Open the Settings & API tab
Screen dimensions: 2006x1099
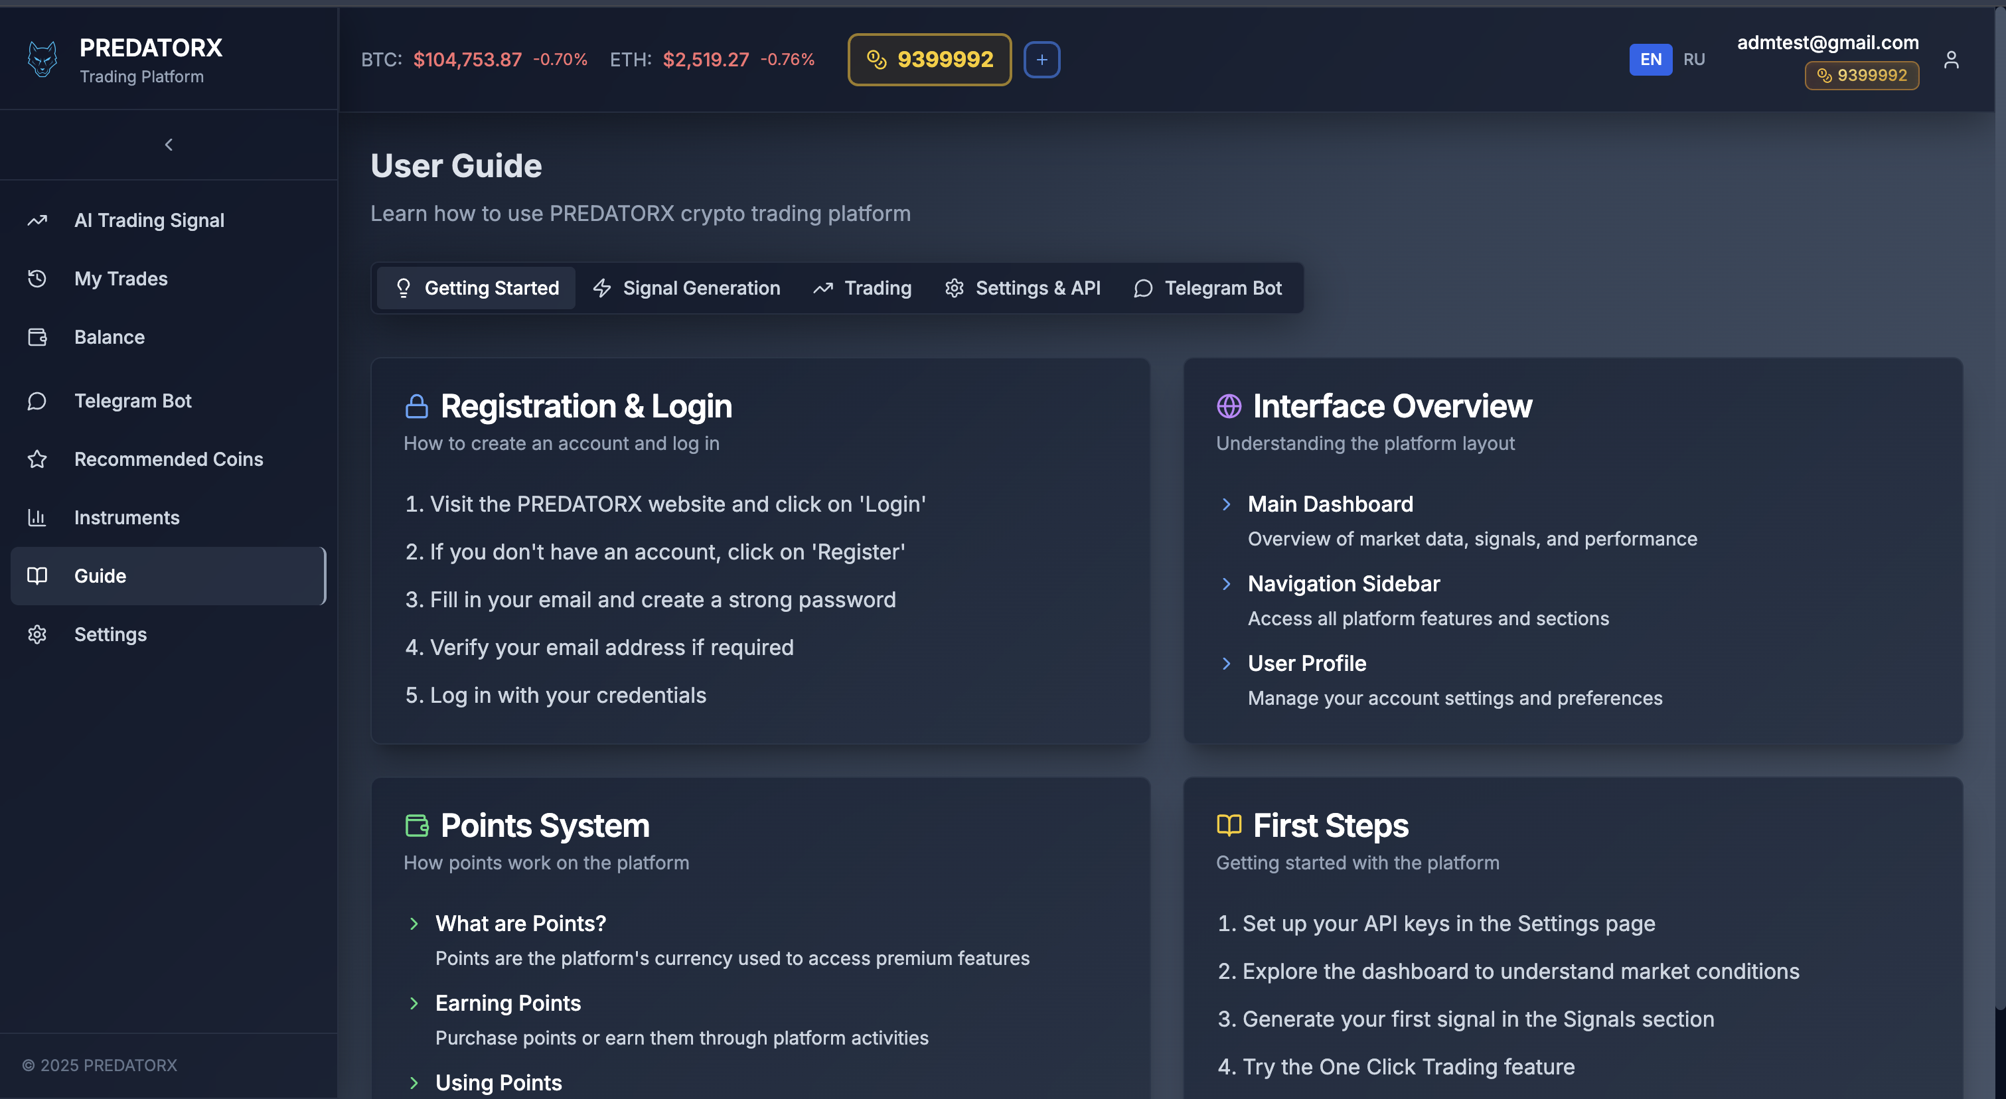[1024, 288]
